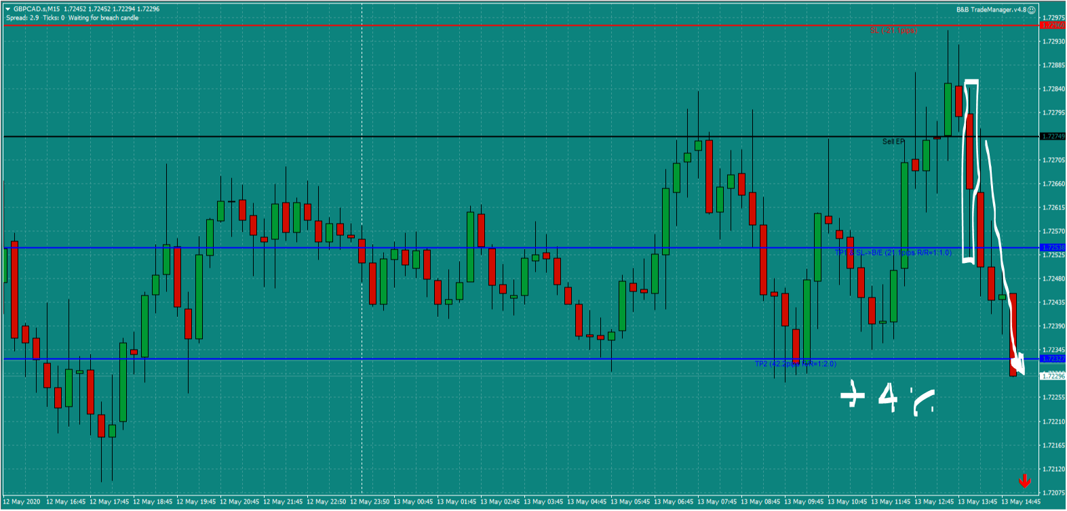Click the red down arrow signal icon
This screenshot has width=1067, height=511.
click(x=1024, y=481)
